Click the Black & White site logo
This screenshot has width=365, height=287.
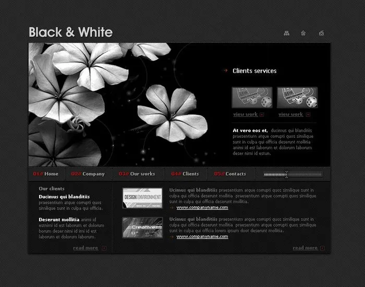70,32
